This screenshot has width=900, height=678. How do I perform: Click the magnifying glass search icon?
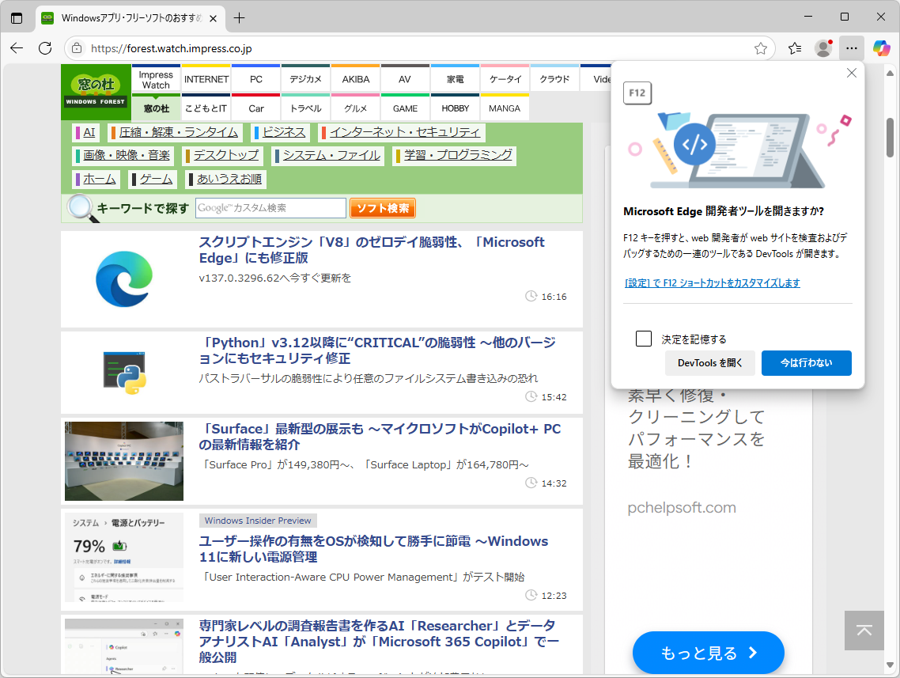click(79, 207)
